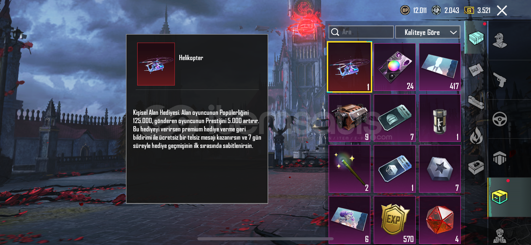Click the BP currency balance 12.011
531x245 pixels.
click(414, 10)
